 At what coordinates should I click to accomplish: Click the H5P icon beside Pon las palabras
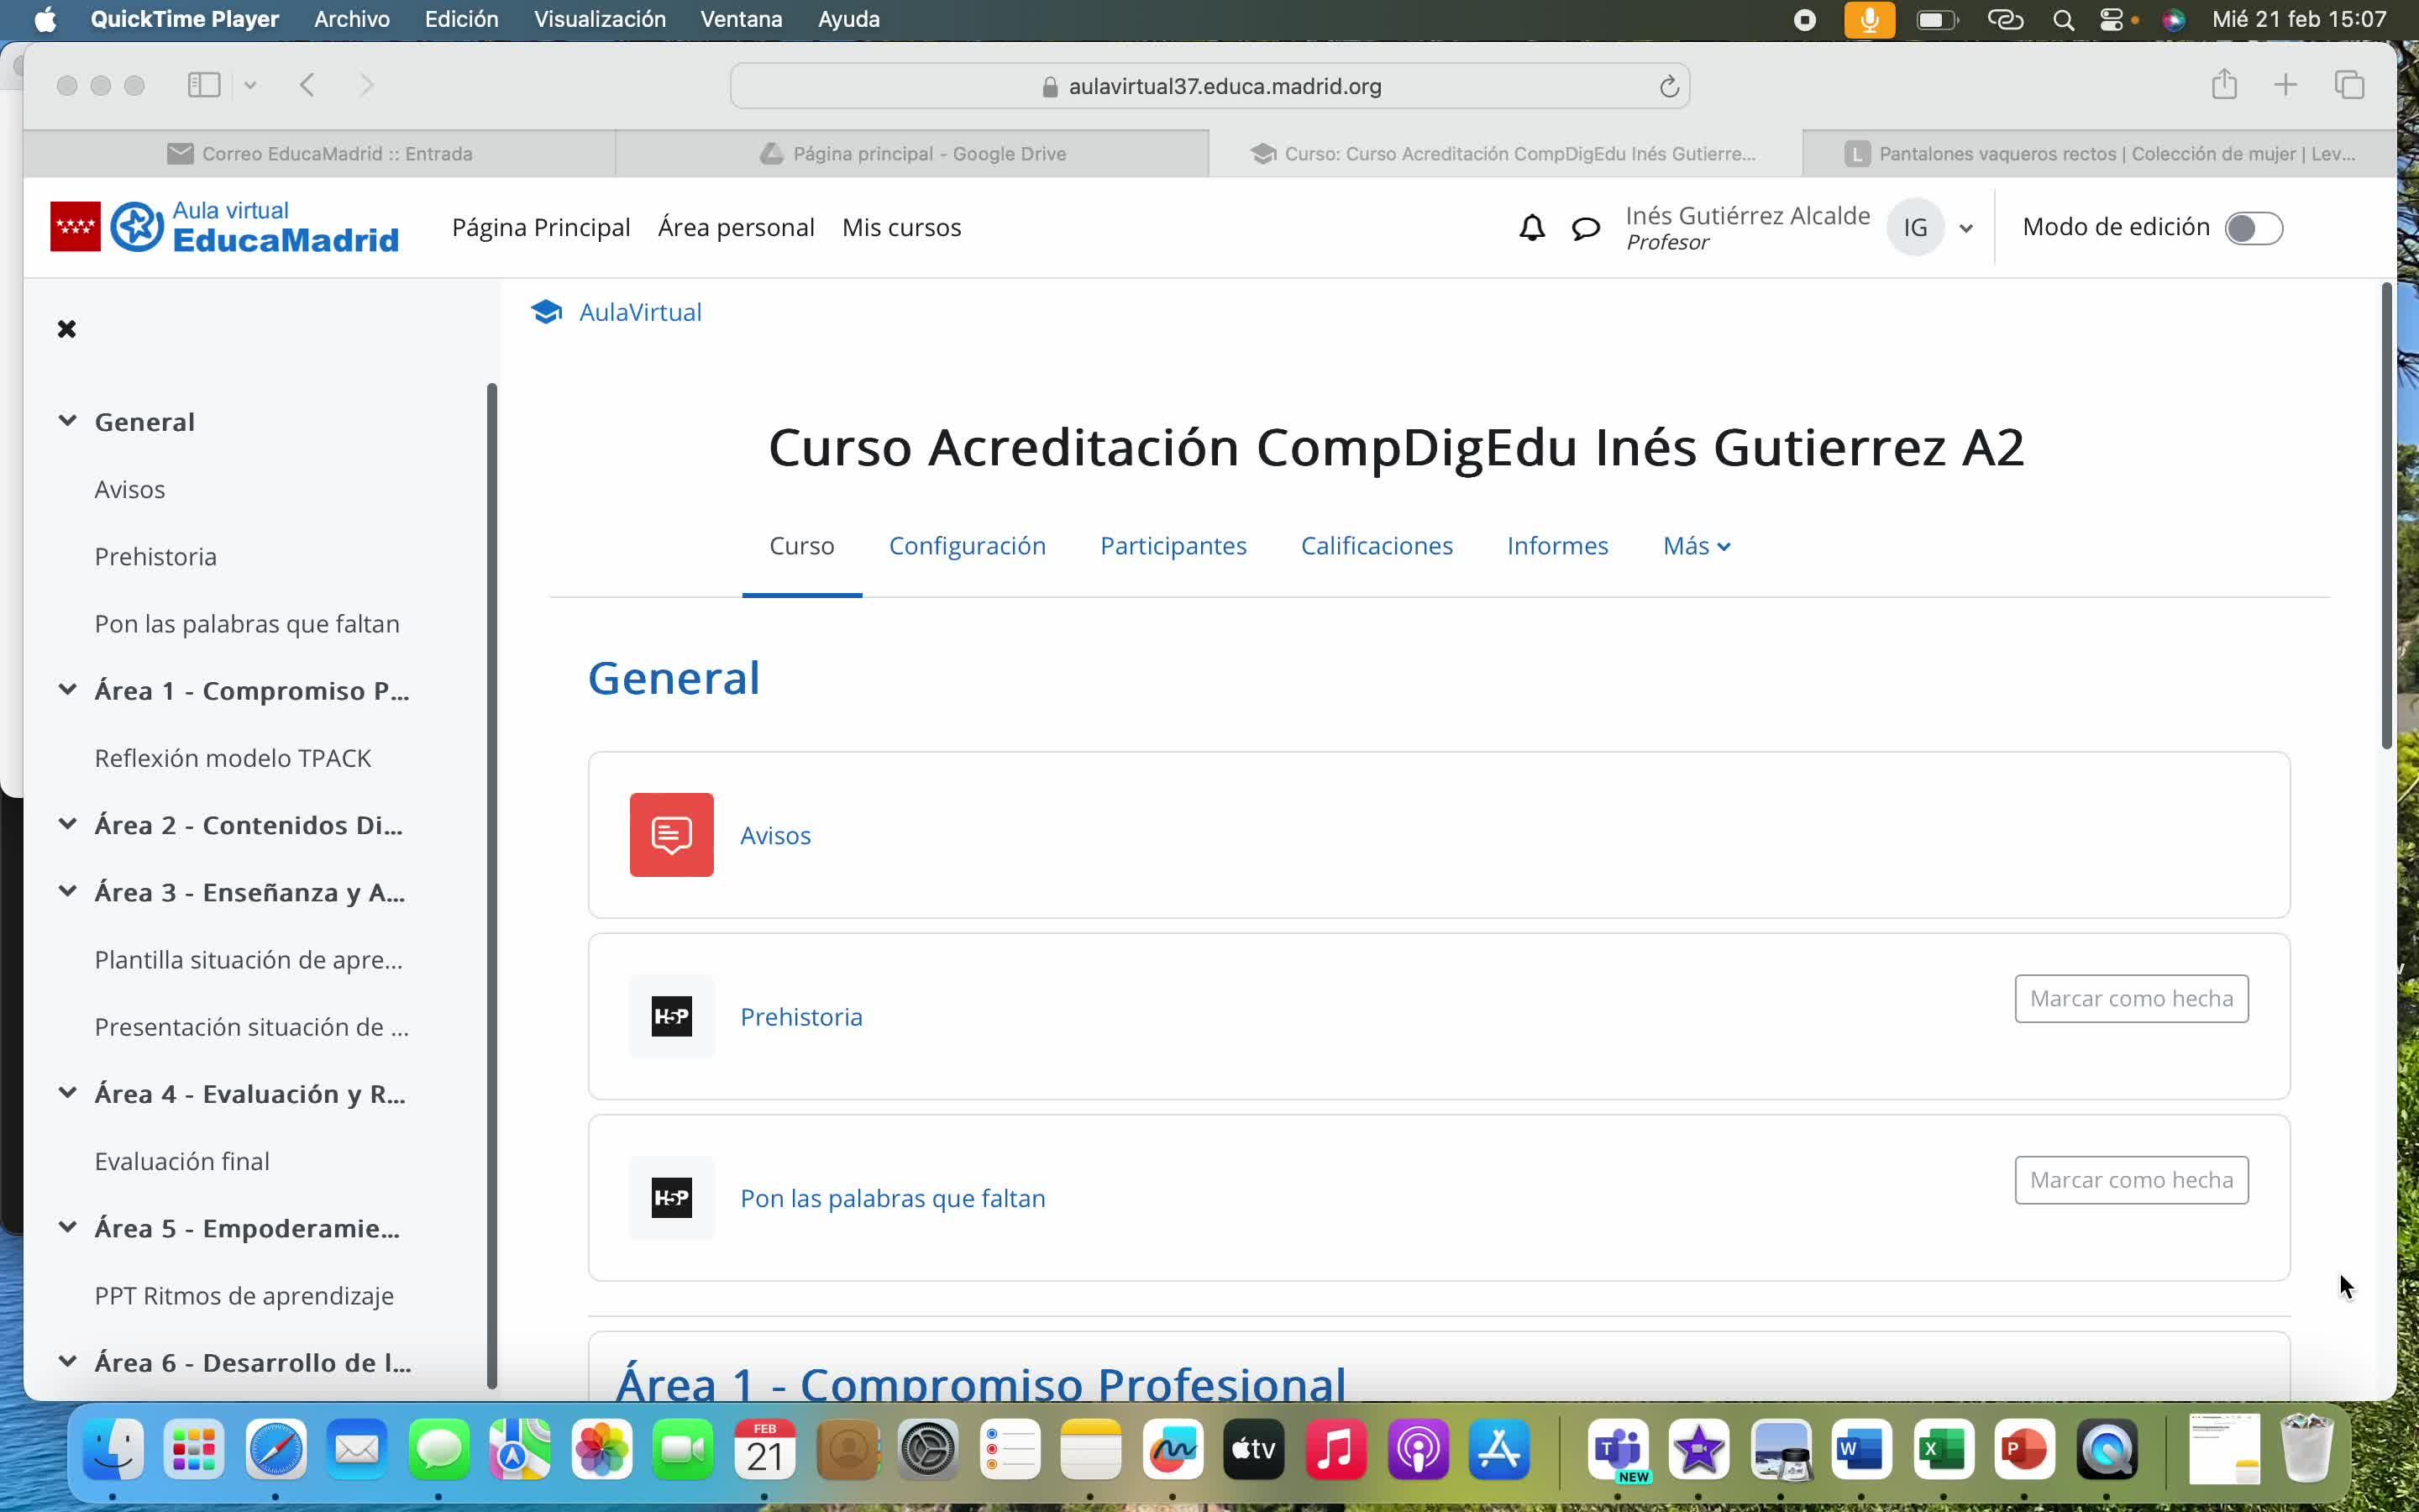672,1198
